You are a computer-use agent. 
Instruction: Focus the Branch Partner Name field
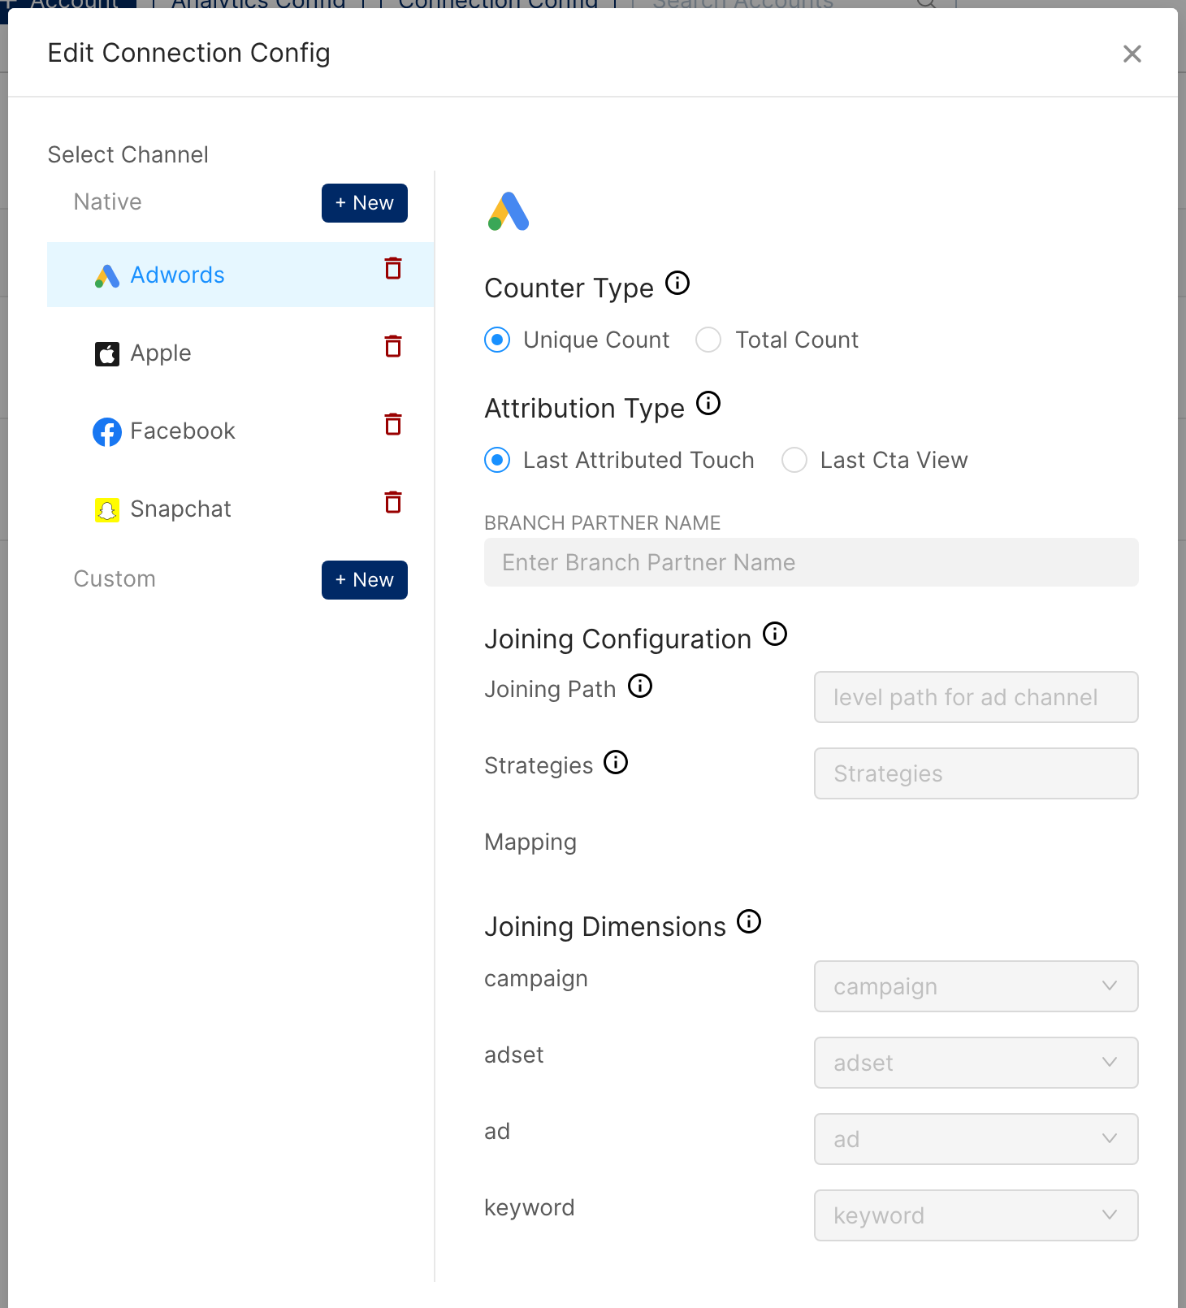point(811,562)
